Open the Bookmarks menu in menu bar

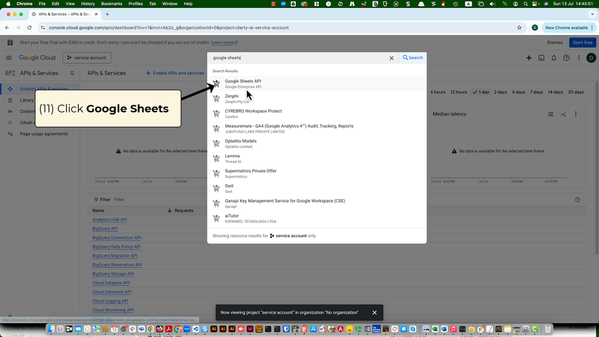pos(112,4)
